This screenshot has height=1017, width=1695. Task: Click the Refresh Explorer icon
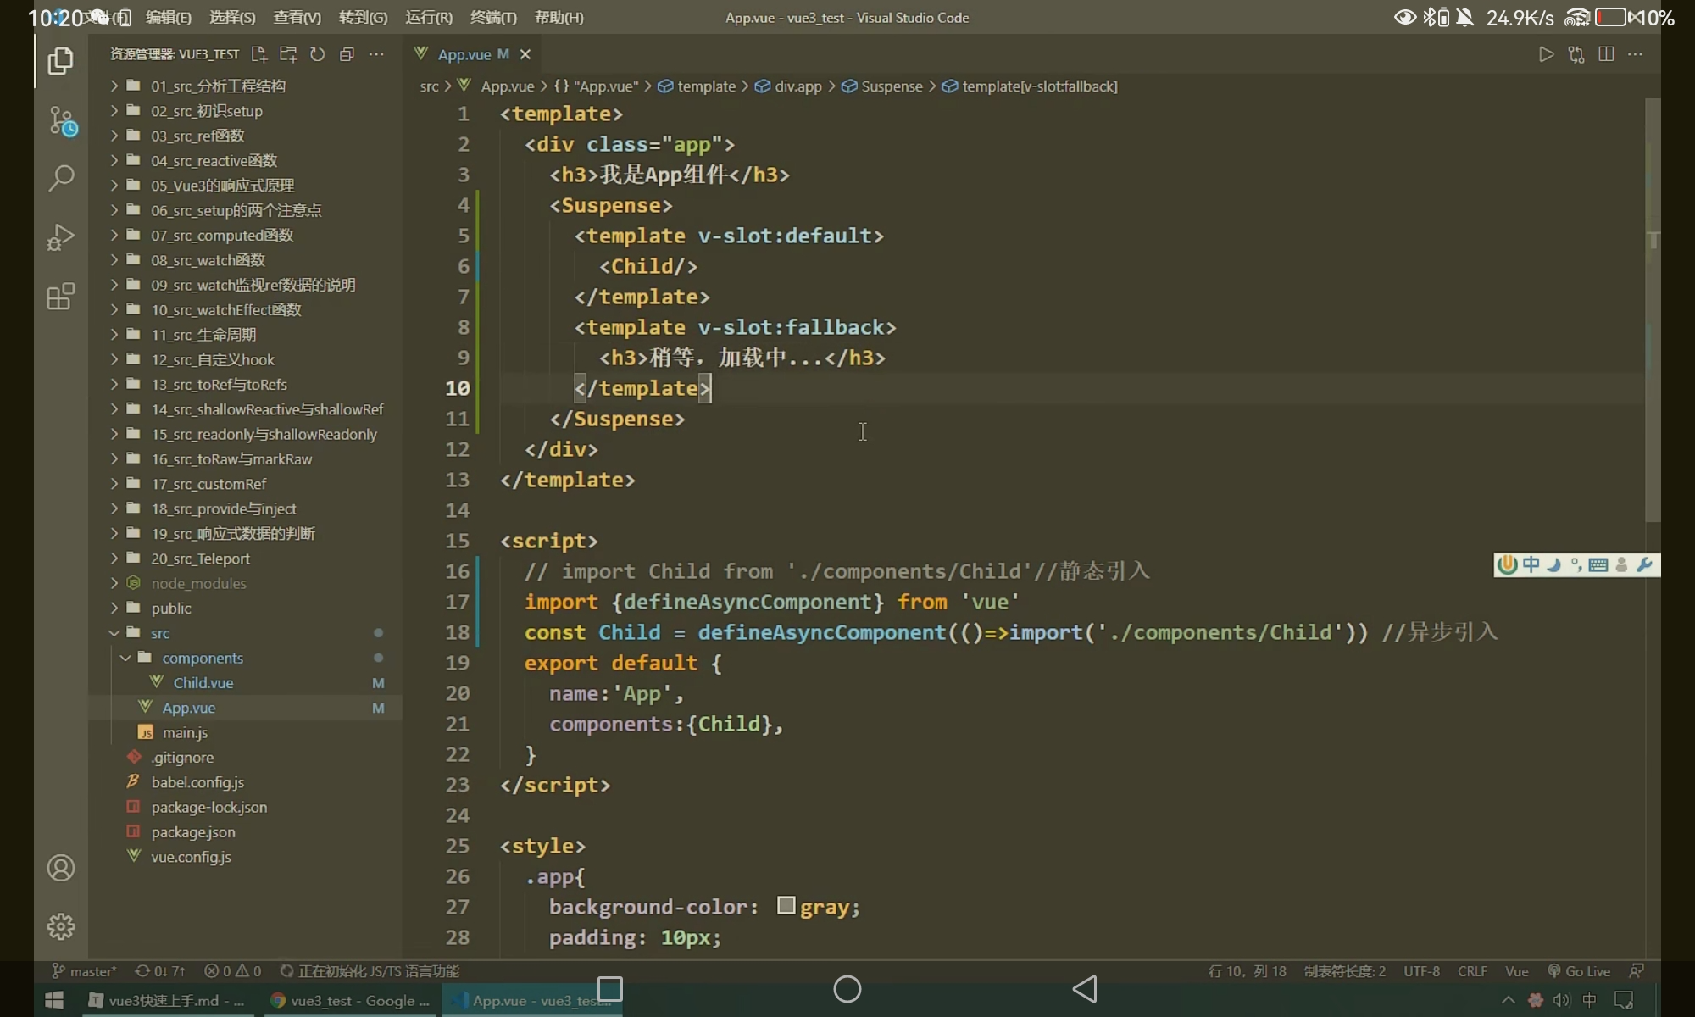pos(317,54)
